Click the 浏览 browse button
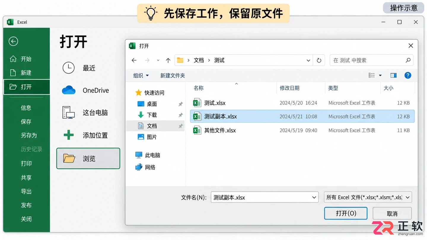 88,159
